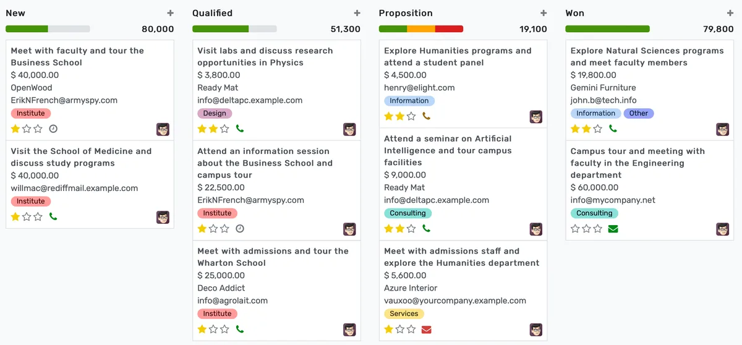This screenshot has height=345, width=742.
Task: Set third star priority on Gemini Furniture card
Action: 598,129
